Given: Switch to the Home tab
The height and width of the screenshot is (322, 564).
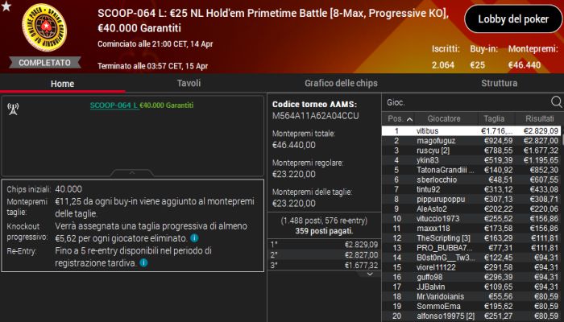Looking at the screenshot, I should tap(63, 84).
